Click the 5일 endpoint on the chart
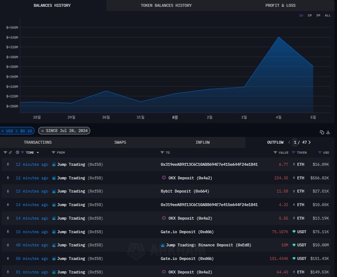Screen dimensions: 337x277 313,66
